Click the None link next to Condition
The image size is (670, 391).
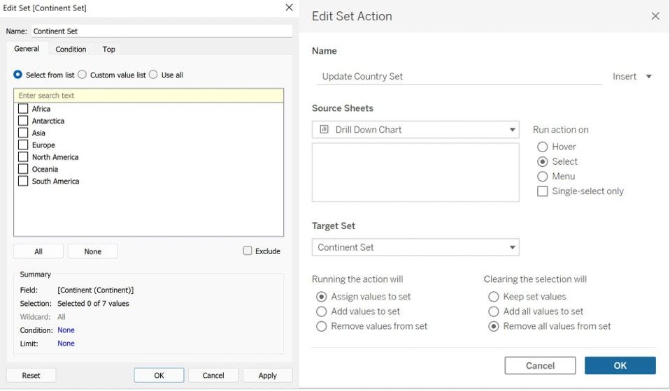click(66, 330)
